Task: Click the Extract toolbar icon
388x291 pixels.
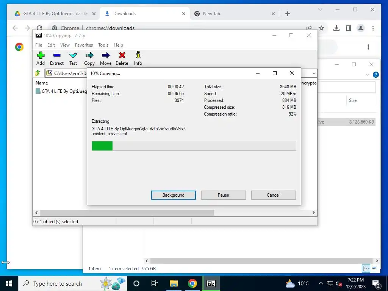Action: click(57, 58)
